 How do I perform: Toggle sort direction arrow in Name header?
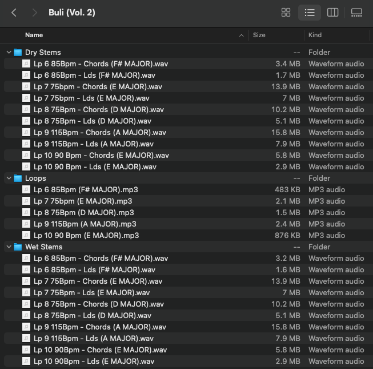pyautogui.click(x=241, y=35)
